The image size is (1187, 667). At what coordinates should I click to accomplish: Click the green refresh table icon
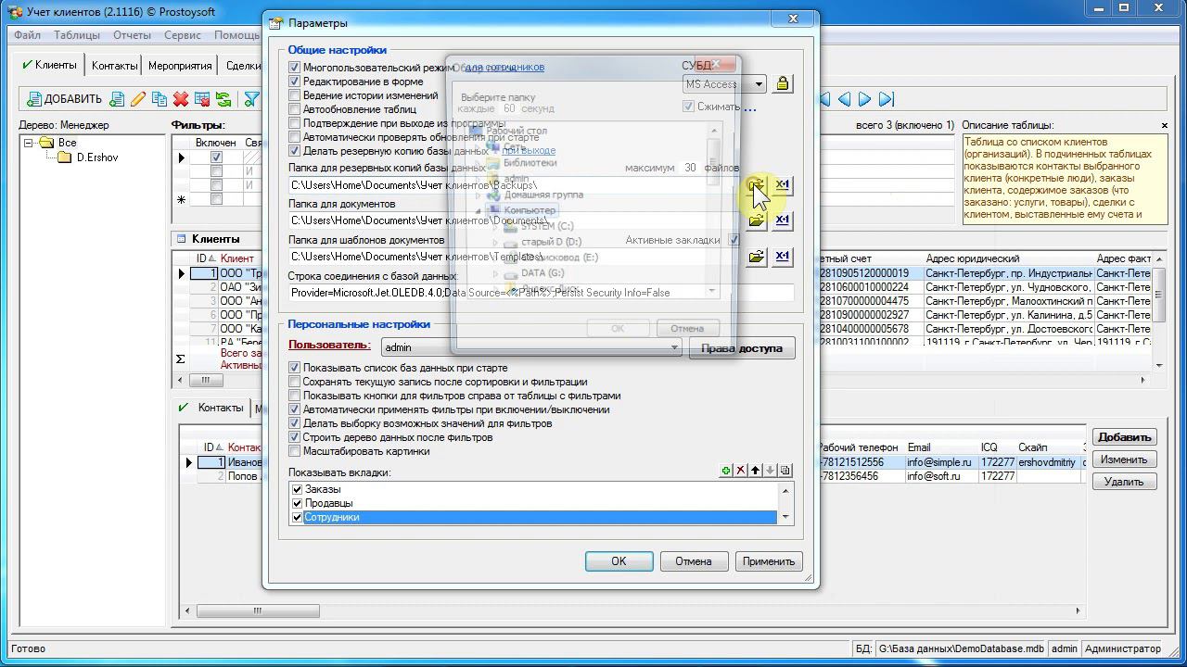[223, 99]
